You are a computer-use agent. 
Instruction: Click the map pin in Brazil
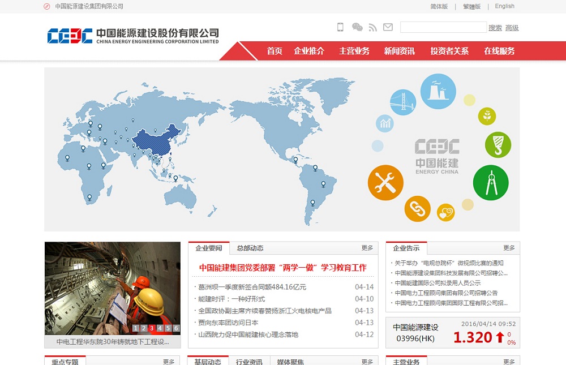[323, 184]
